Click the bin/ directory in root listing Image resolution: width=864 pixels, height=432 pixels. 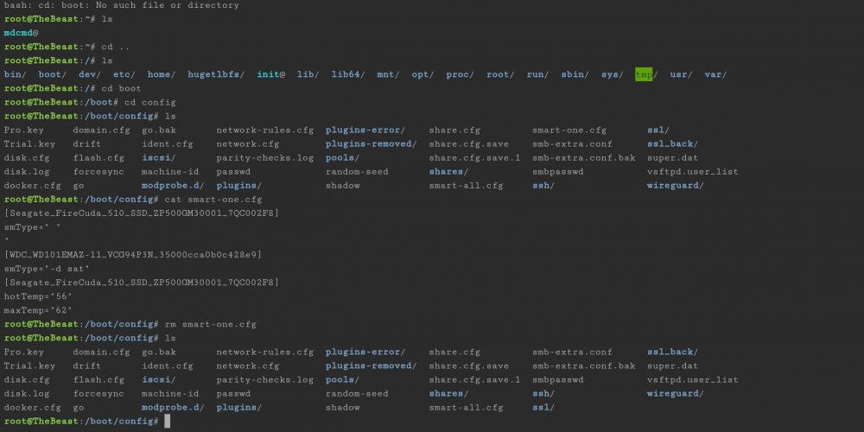(15, 74)
